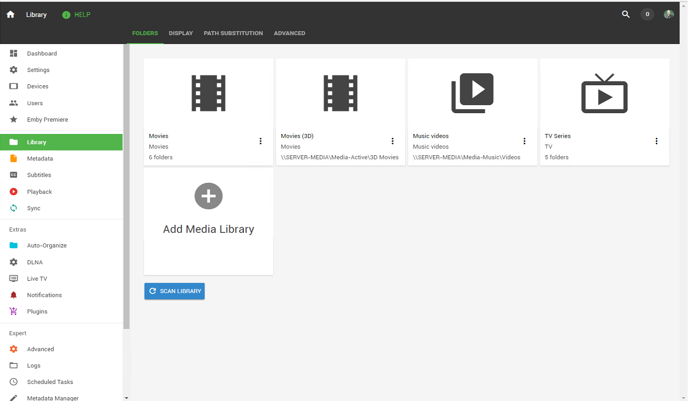
Task: Open Subtitles settings from sidebar
Action: click(x=62, y=175)
